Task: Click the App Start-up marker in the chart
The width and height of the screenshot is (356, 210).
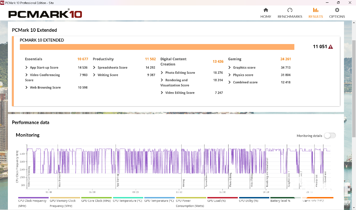Action: coord(118,180)
